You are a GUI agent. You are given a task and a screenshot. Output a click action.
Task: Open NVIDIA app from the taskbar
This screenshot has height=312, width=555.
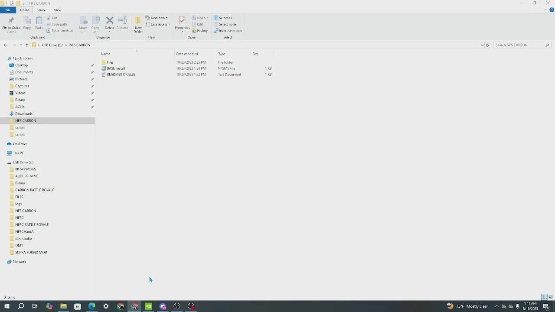pos(149,306)
